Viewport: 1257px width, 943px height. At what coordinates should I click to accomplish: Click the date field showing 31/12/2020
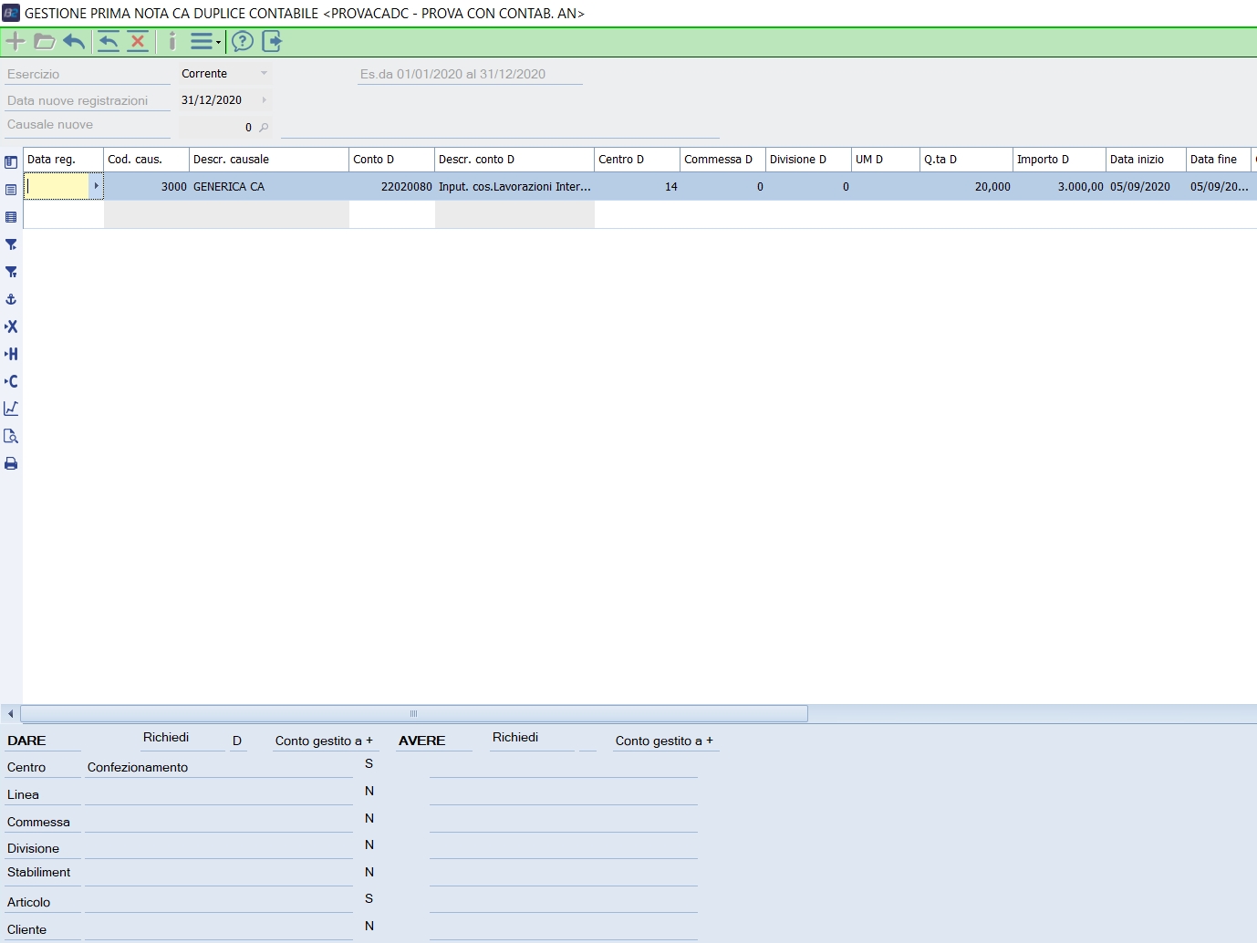(218, 100)
